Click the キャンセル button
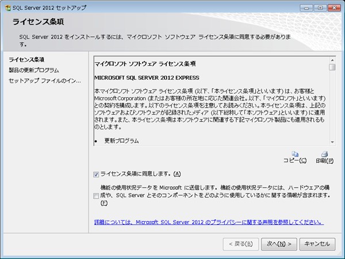 coord(317,244)
